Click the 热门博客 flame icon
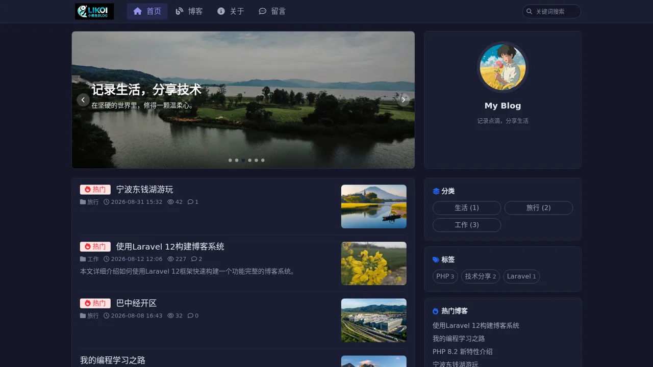This screenshot has height=367, width=653. point(436,311)
